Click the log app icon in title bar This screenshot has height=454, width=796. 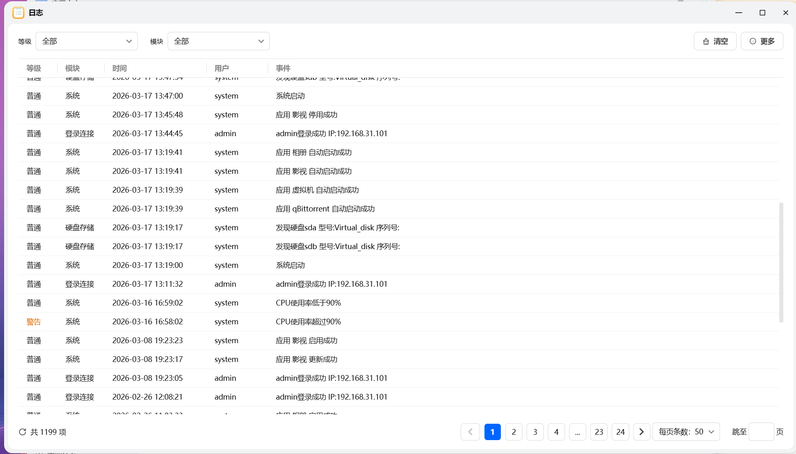point(18,13)
